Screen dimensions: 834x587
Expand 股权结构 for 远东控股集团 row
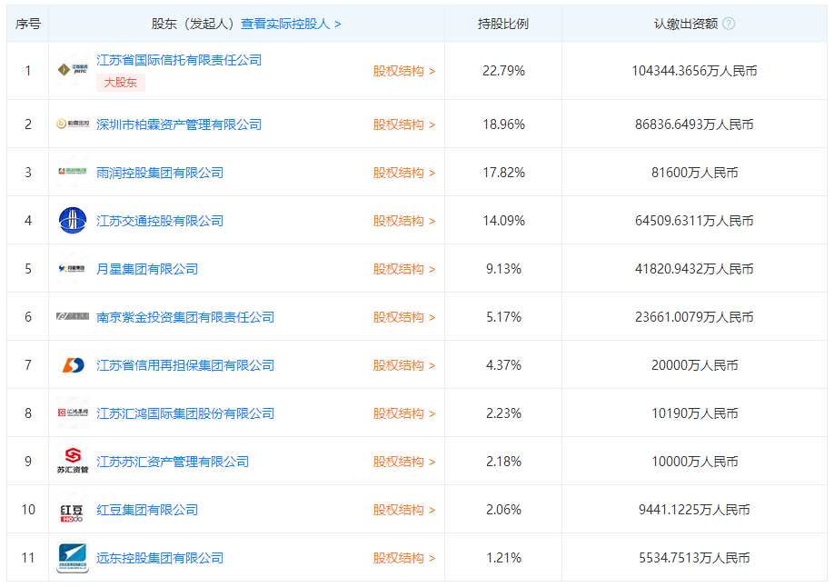tap(404, 558)
